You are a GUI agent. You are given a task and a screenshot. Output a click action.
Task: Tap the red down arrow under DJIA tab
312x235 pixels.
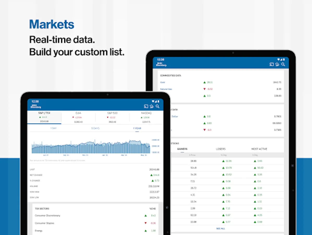pos(73,118)
